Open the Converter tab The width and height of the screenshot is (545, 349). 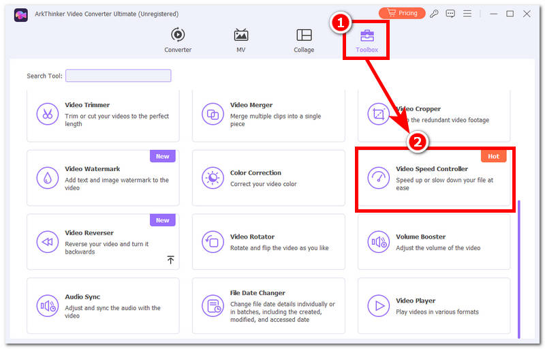[178, 40]
